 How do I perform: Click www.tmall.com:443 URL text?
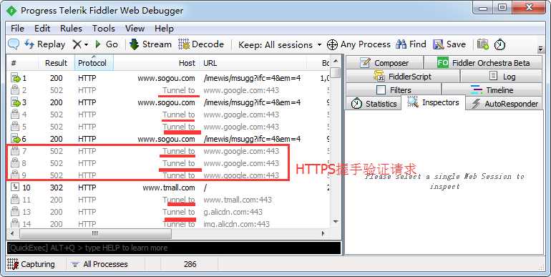click(x=238, y=200)
